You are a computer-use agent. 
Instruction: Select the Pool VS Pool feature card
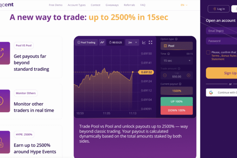(30, 57)
